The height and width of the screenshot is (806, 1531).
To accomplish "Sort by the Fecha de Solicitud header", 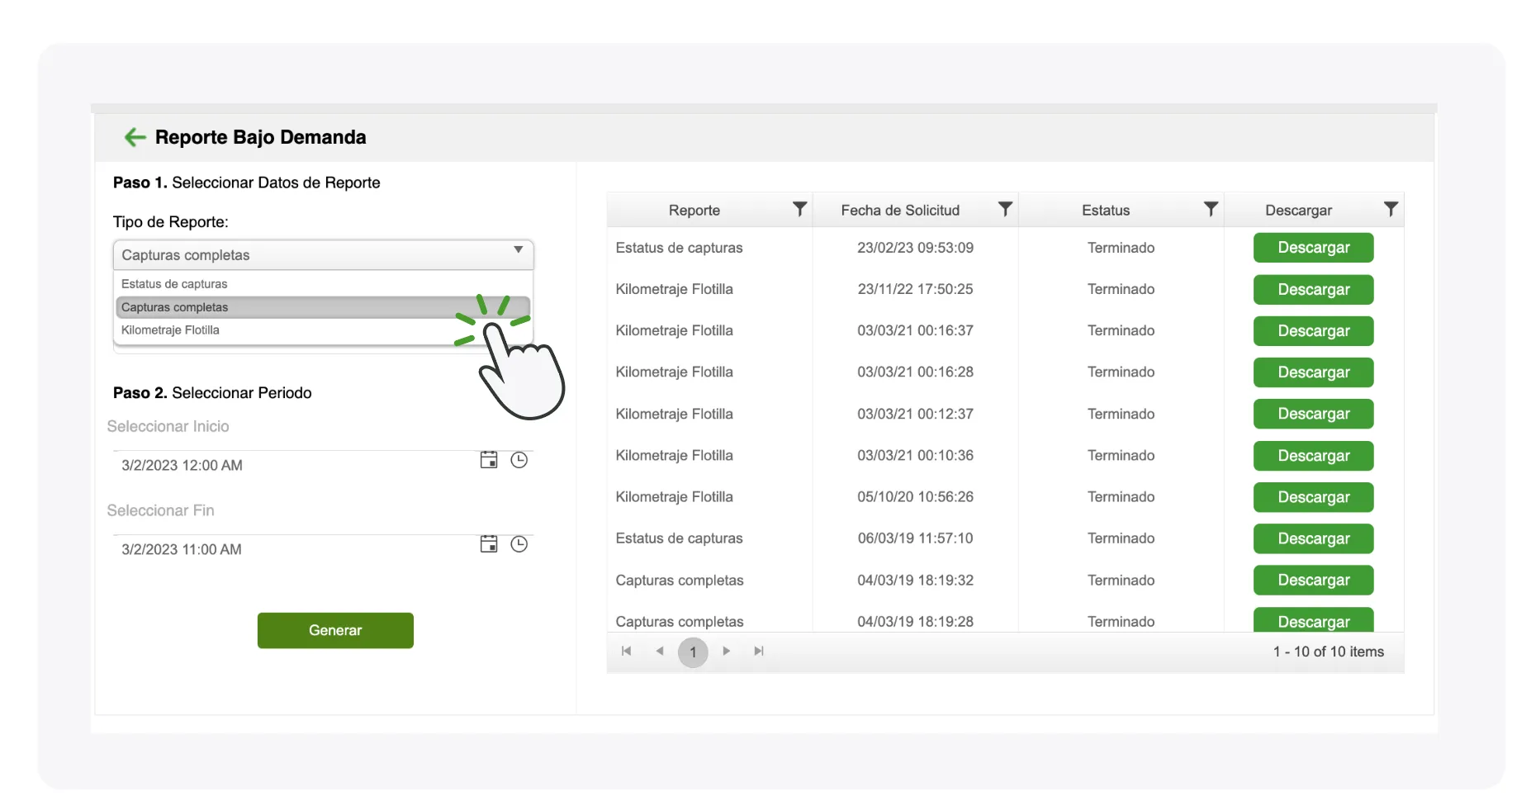I will click(x=900, y=210).
